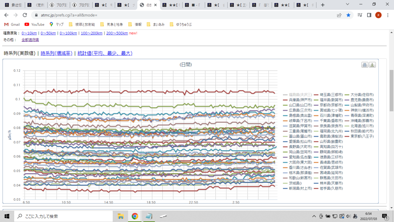
Task: View site information lock icon
Action: click(36, 15)
